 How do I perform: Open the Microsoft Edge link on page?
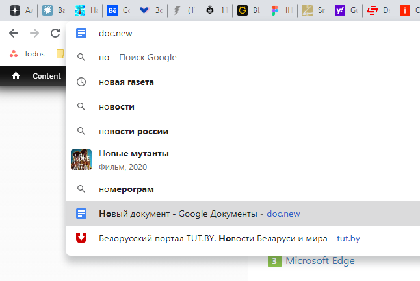point(320,261)
